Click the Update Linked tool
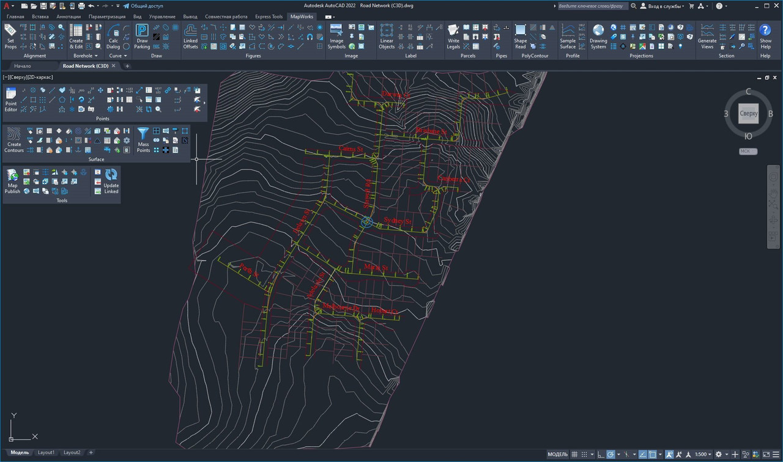The height and width of the screenshot is (462, 783). 111,182
